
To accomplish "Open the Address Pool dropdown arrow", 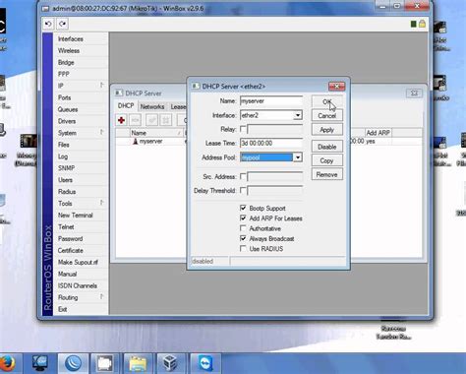I will click(x=298, y=157).
